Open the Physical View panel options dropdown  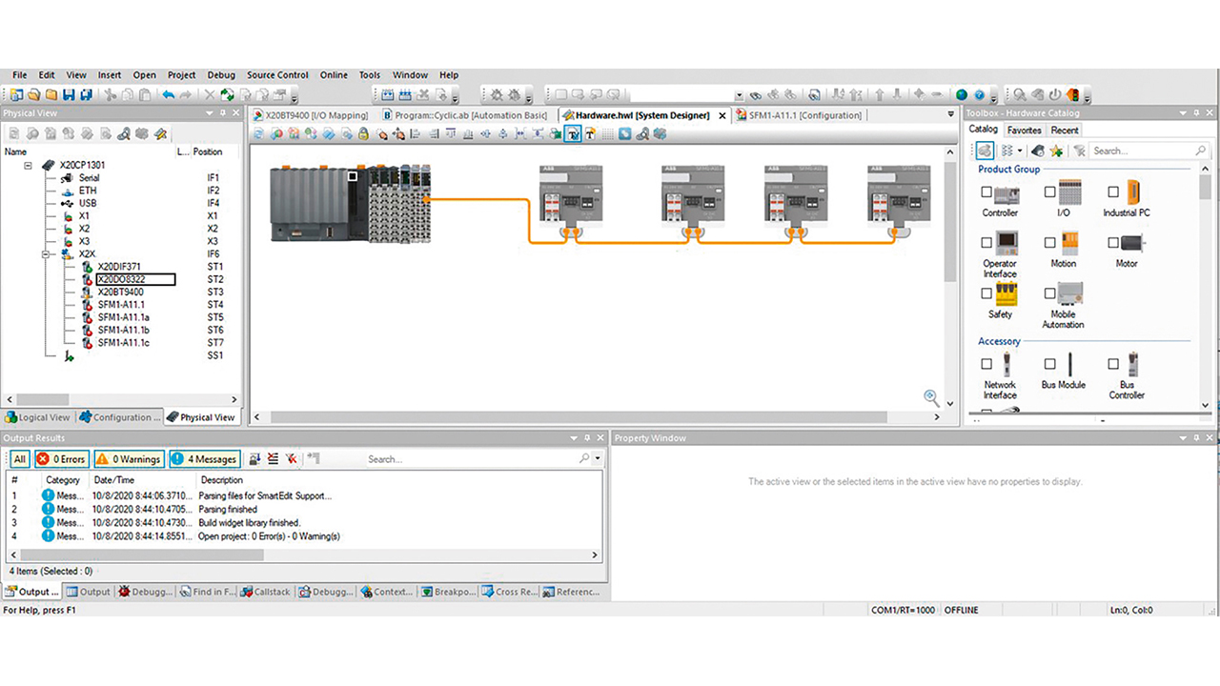[211, 113]
